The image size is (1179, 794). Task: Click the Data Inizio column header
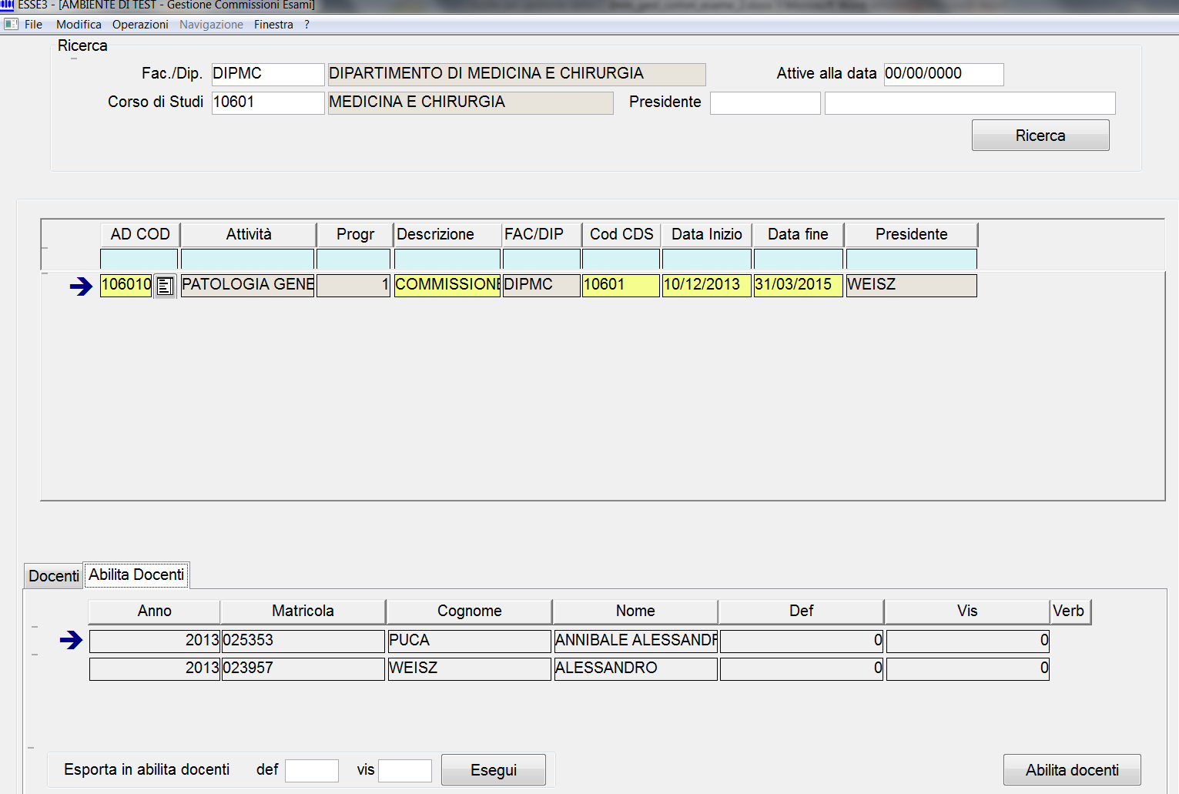tap(707, 234)
